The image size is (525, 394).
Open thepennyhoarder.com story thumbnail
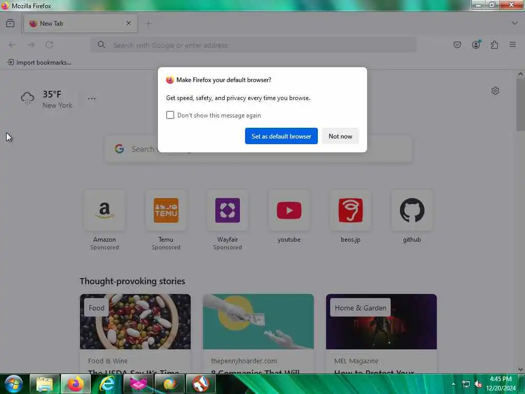click(x=258, y=322)
